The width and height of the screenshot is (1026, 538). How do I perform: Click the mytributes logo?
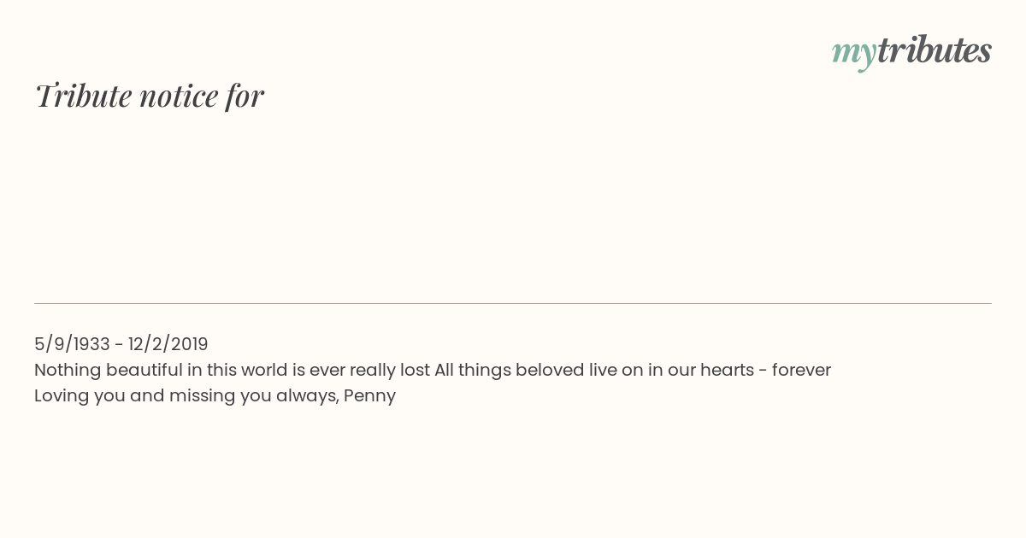tap(911, 50)
